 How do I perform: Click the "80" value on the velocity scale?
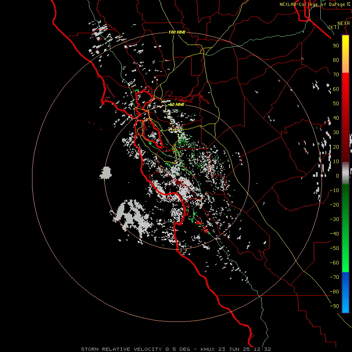[336, 60]
